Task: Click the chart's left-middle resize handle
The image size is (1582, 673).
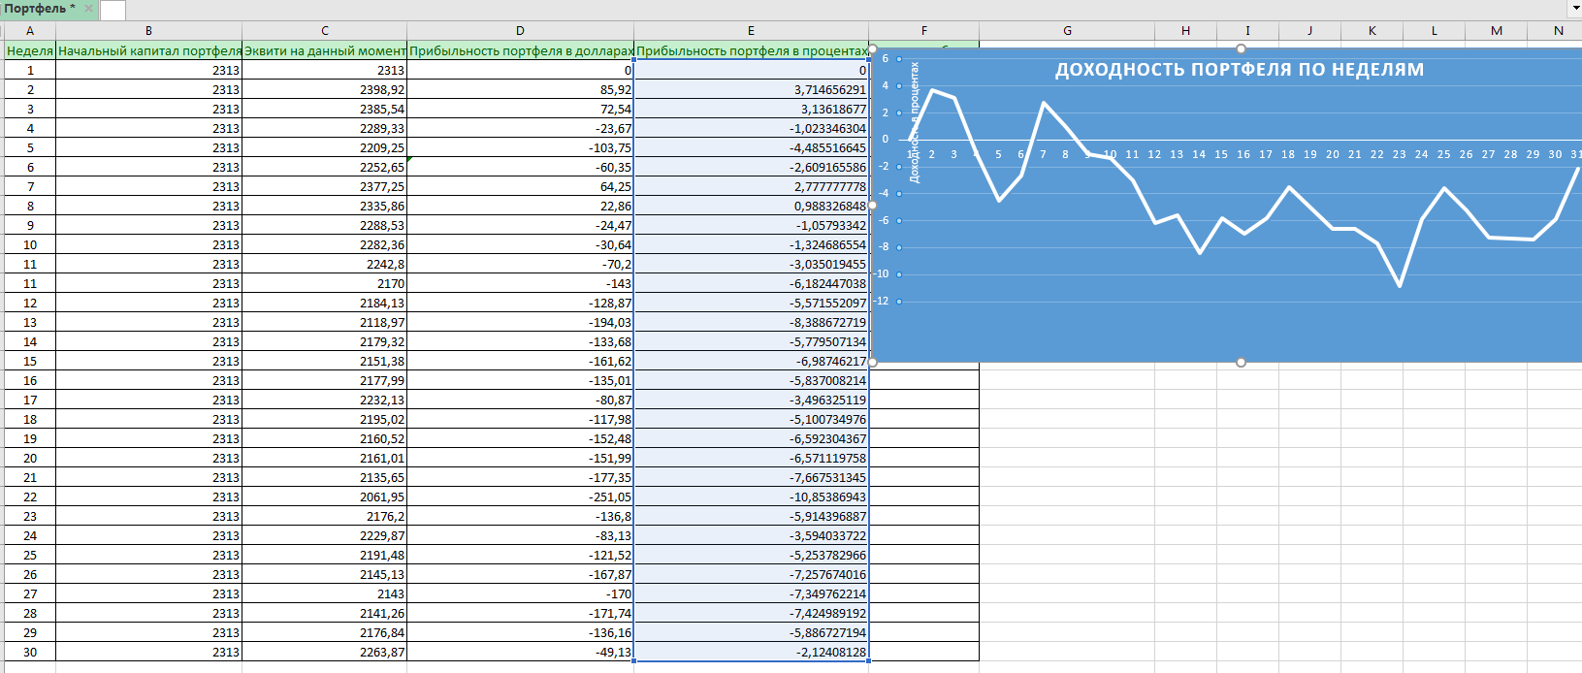Action: 873,206
